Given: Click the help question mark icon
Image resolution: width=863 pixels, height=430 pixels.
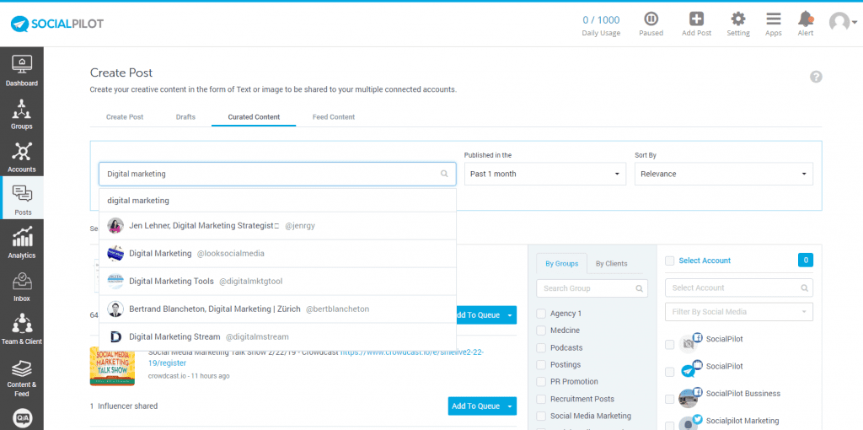Looking at the screenshot, I should pos(816,77).
